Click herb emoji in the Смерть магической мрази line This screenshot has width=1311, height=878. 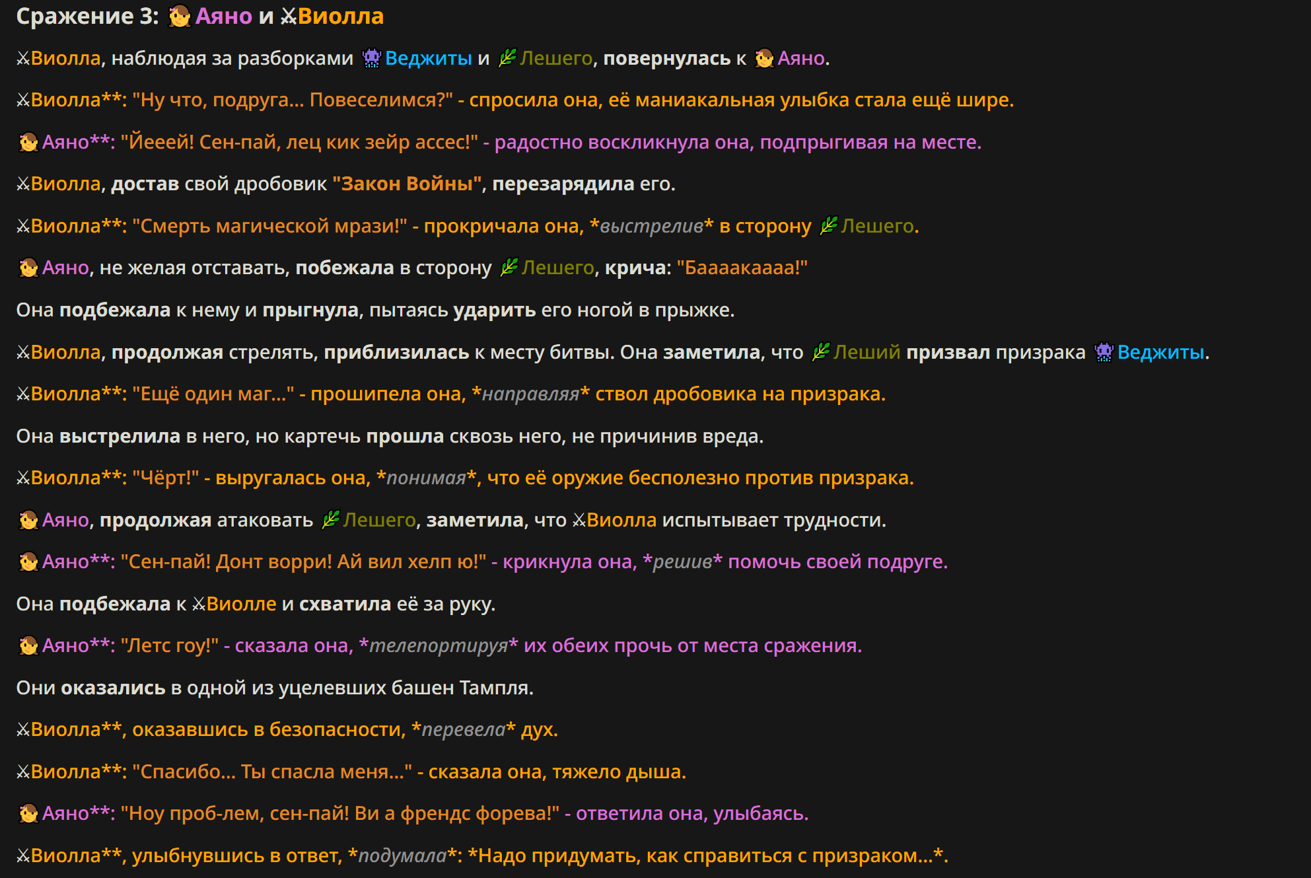pyautogui.click(x=828, y=226)
